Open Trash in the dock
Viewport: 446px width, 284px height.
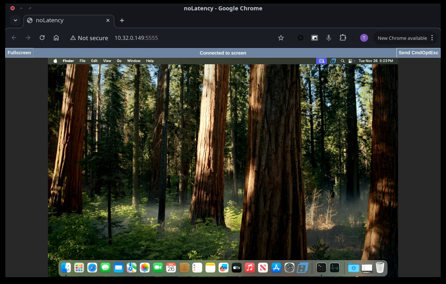(380, 268)
